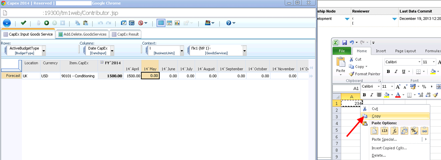Choose Insert Copied Cells from context menu

click(x=395, y=148)
